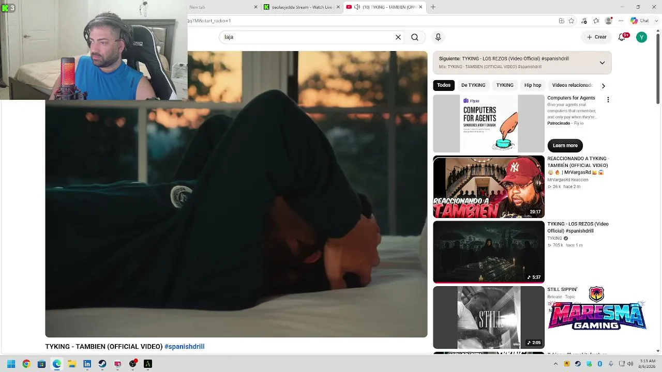The width and height of the screenshot is (662, 372).
Task: Select the Hip hop filter chip
Action: click(x=533, y=85)
